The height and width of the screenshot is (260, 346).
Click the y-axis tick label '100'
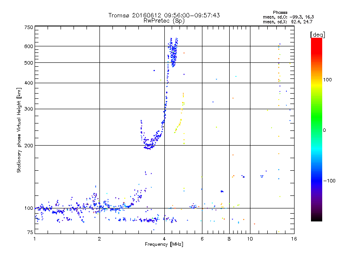(29, 208)
